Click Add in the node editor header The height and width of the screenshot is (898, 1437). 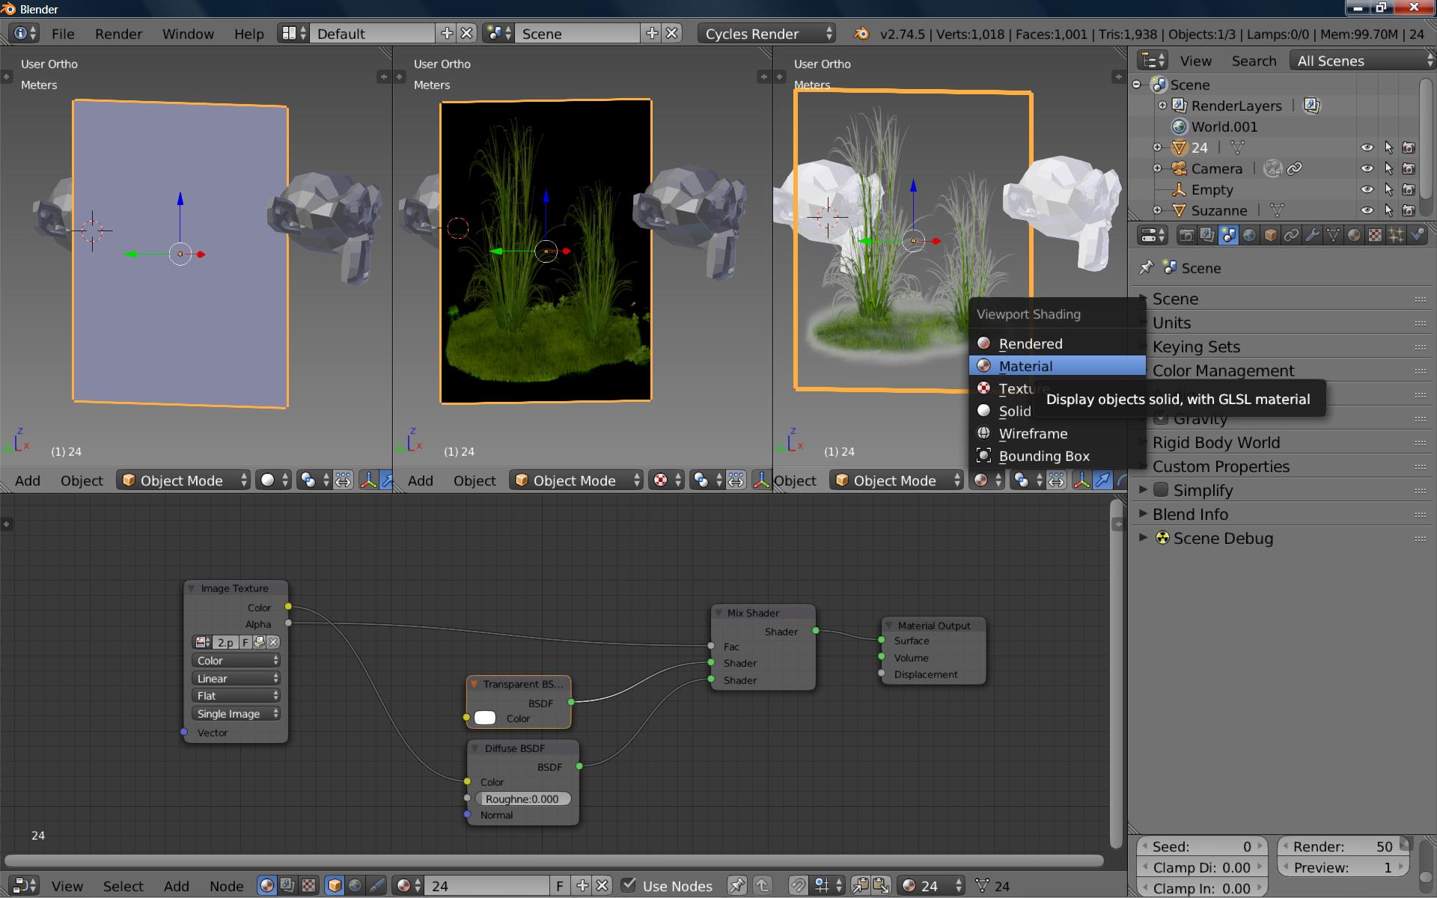point(176,886)
